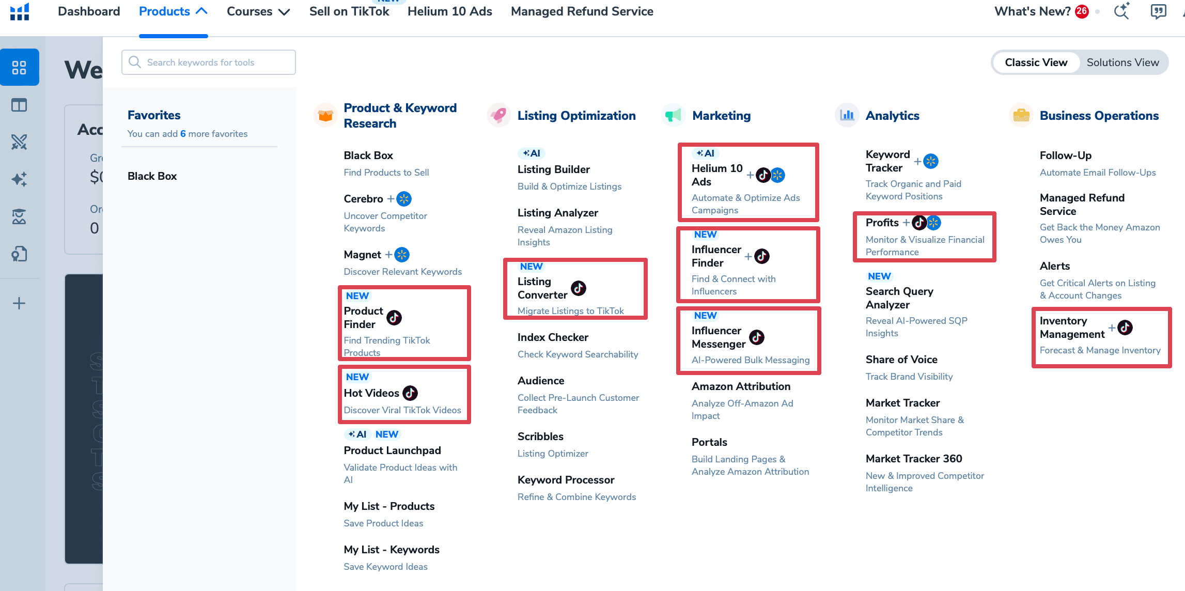Image resolution: width=1185 pixels, height=591 pixels.
Task: Click the AI search sparkle icon in header
Action: pos(1121,11)
